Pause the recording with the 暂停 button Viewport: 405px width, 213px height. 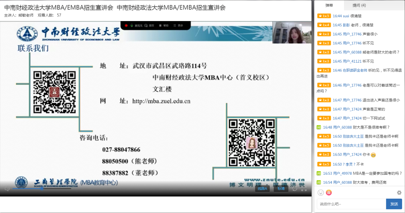click(x=164, y=26)
